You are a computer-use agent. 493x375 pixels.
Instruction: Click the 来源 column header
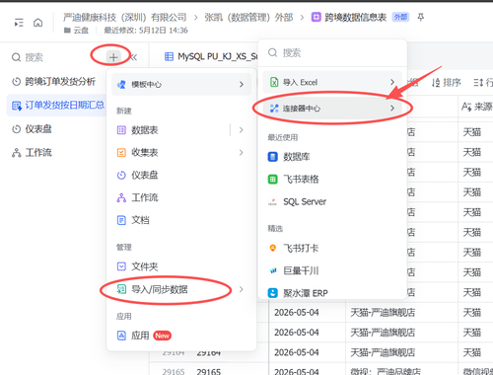point(476,107)
